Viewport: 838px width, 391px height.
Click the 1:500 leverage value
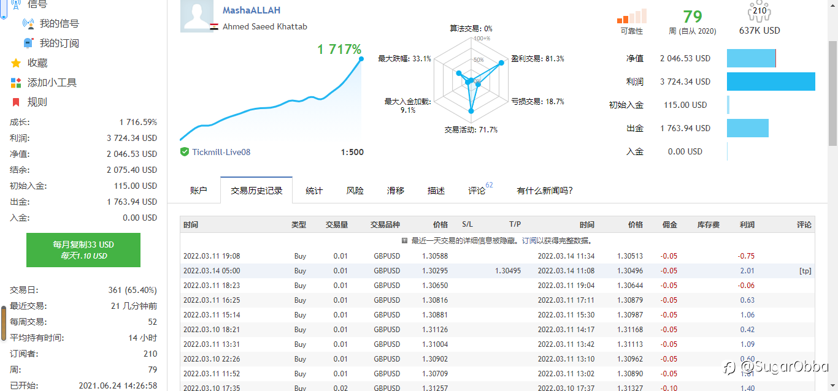click(352, 152)
